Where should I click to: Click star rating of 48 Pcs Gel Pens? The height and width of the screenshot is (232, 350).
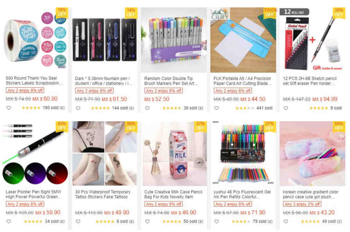click(x=241, y=222)
